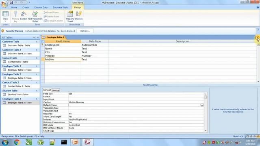260x146 pixels.
Task: Click the Input Mask property field
Action: [x=136, y=99]
